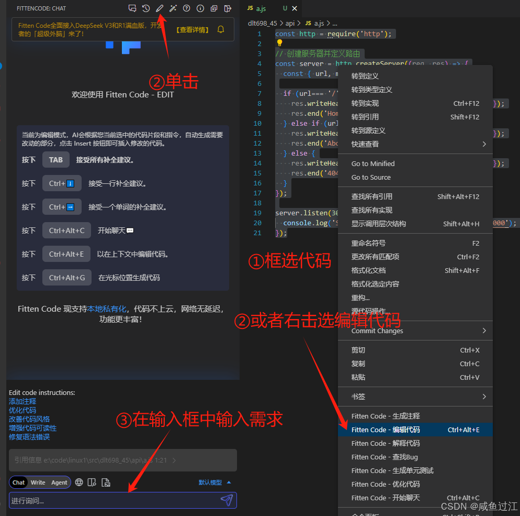The width and height of the screenshot is (520, 516).
Task: Choose Fitten Code - 编辑代码
Action: click(415, 430)
